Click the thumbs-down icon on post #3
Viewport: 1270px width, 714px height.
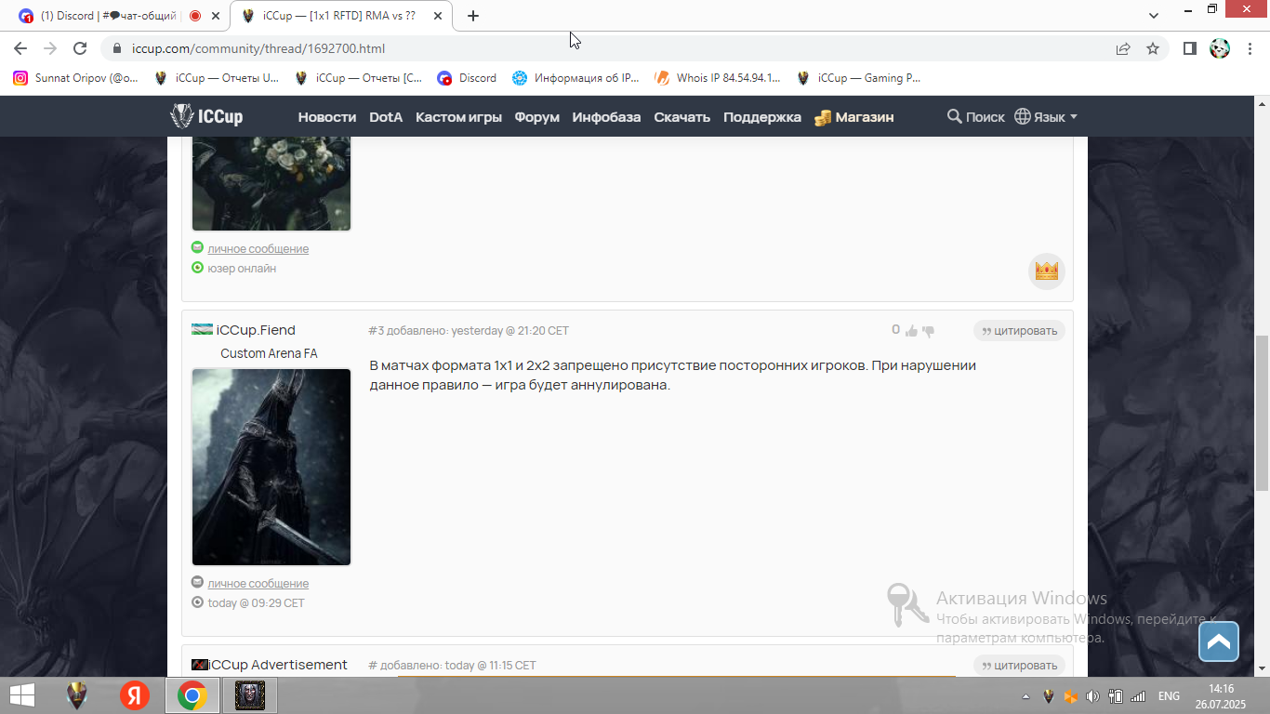[928, 330]
